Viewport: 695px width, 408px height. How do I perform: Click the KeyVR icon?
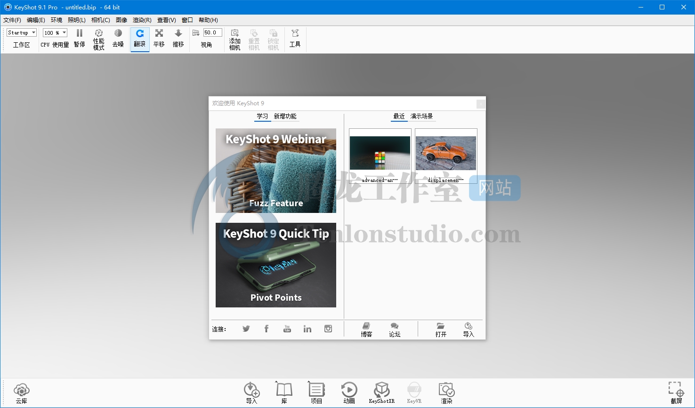414,393
